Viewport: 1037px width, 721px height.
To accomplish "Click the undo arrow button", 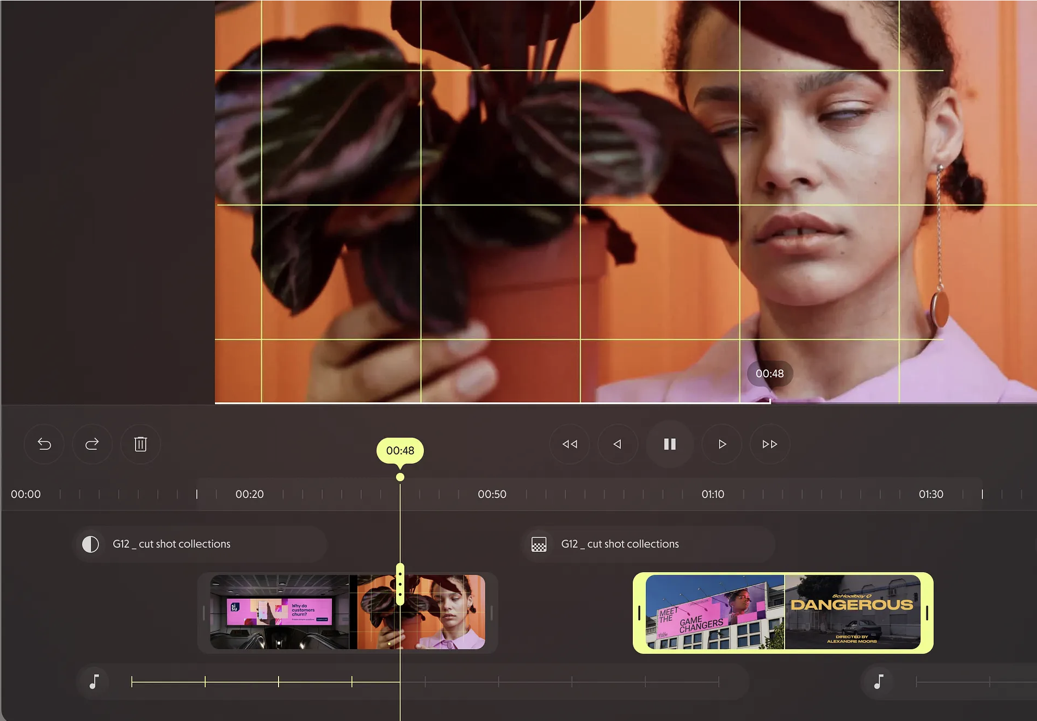I will pyautogui.click(x=44, y=444).
